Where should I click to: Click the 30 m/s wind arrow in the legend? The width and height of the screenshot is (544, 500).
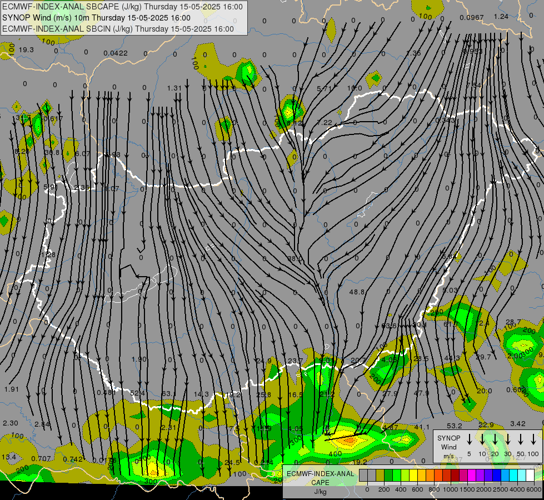[x=508, y=439]
